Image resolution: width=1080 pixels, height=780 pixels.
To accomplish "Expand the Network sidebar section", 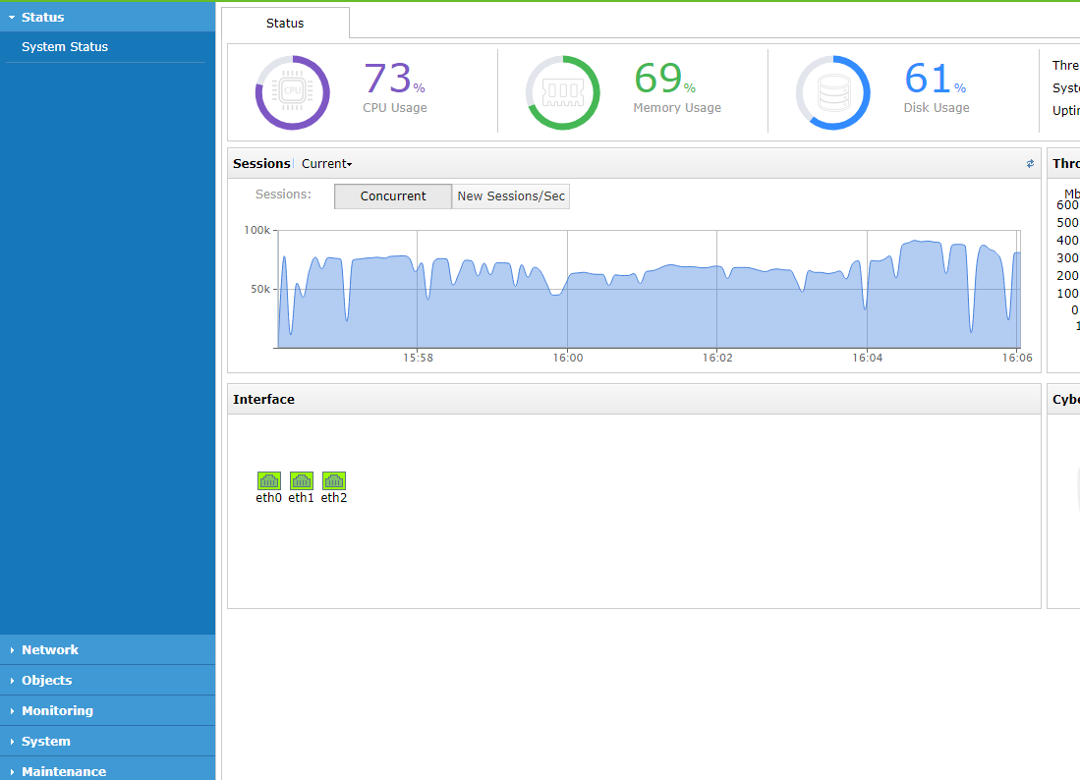I will [x=50, y=649].
